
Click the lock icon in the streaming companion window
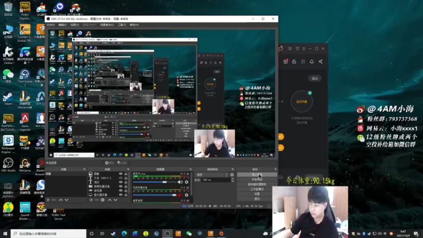pyautogui.click(x=294, y=61)
